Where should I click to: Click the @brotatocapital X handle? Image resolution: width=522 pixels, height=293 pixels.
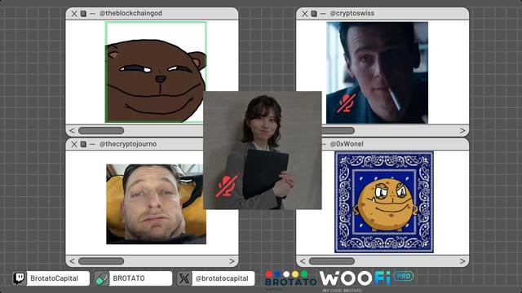222,278
